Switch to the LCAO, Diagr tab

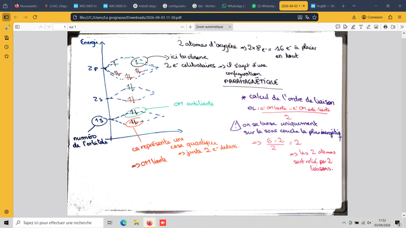pyautogui.click(x=56, y=6)
